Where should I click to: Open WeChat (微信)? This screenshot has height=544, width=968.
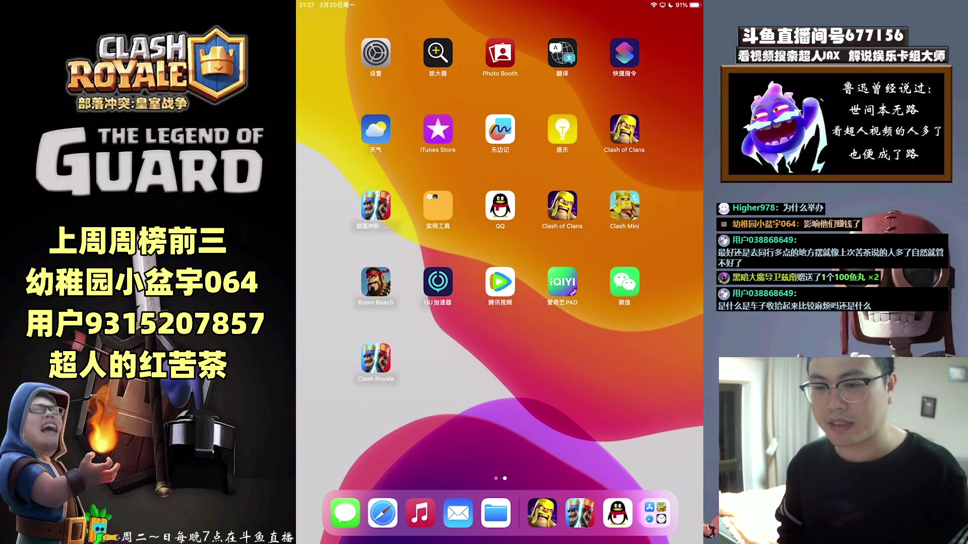click(624, 282)
